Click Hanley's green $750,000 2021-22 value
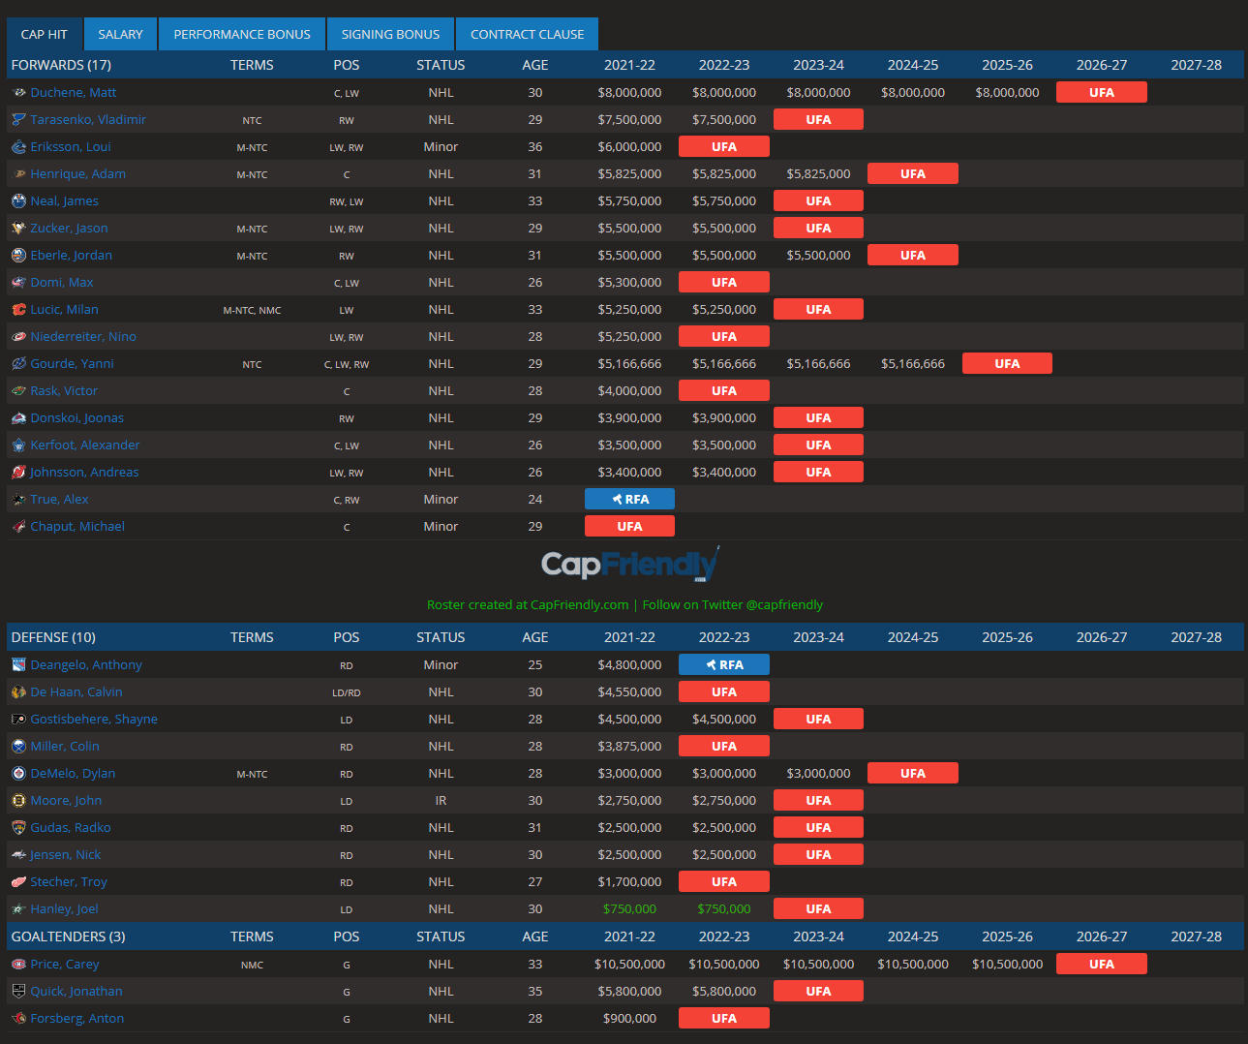Screen dimensions: 1248x1044 tap(629, 909)
